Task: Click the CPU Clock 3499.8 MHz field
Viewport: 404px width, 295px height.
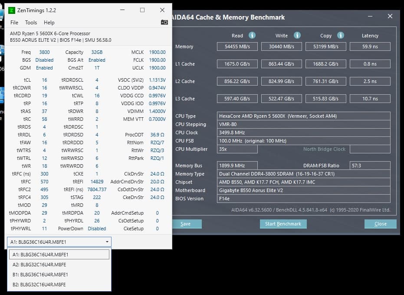Action: 304,133
